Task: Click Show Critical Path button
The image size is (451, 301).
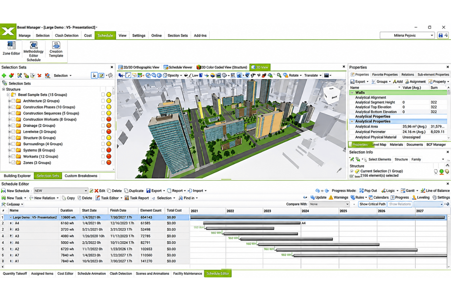Action: pyautogui.click(x=372, y=204)
